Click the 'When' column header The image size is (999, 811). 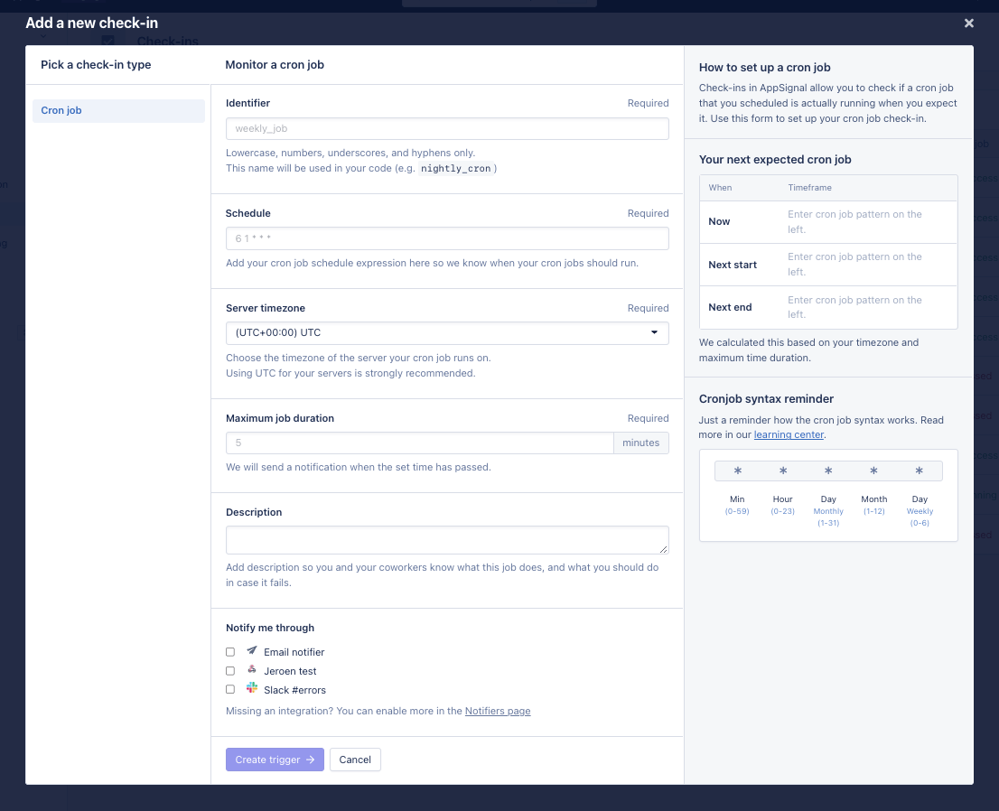tap(720, 188)
